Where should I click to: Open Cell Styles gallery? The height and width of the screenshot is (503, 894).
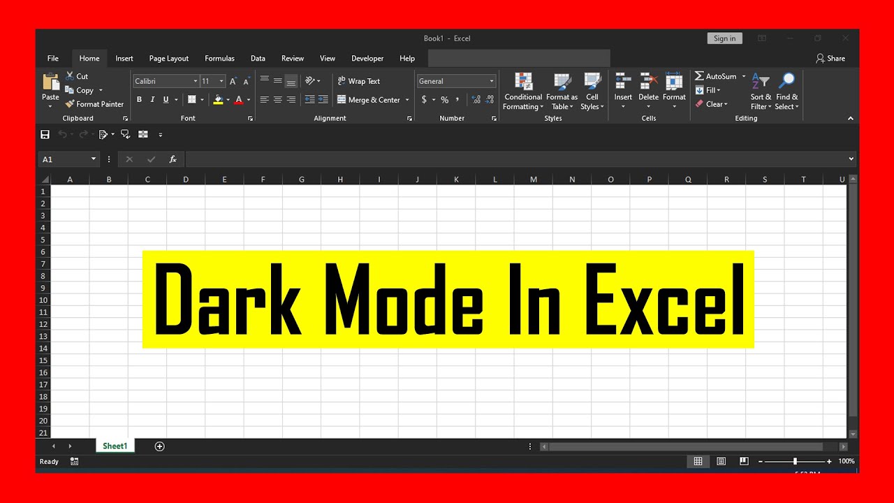[x=592, y=91]
